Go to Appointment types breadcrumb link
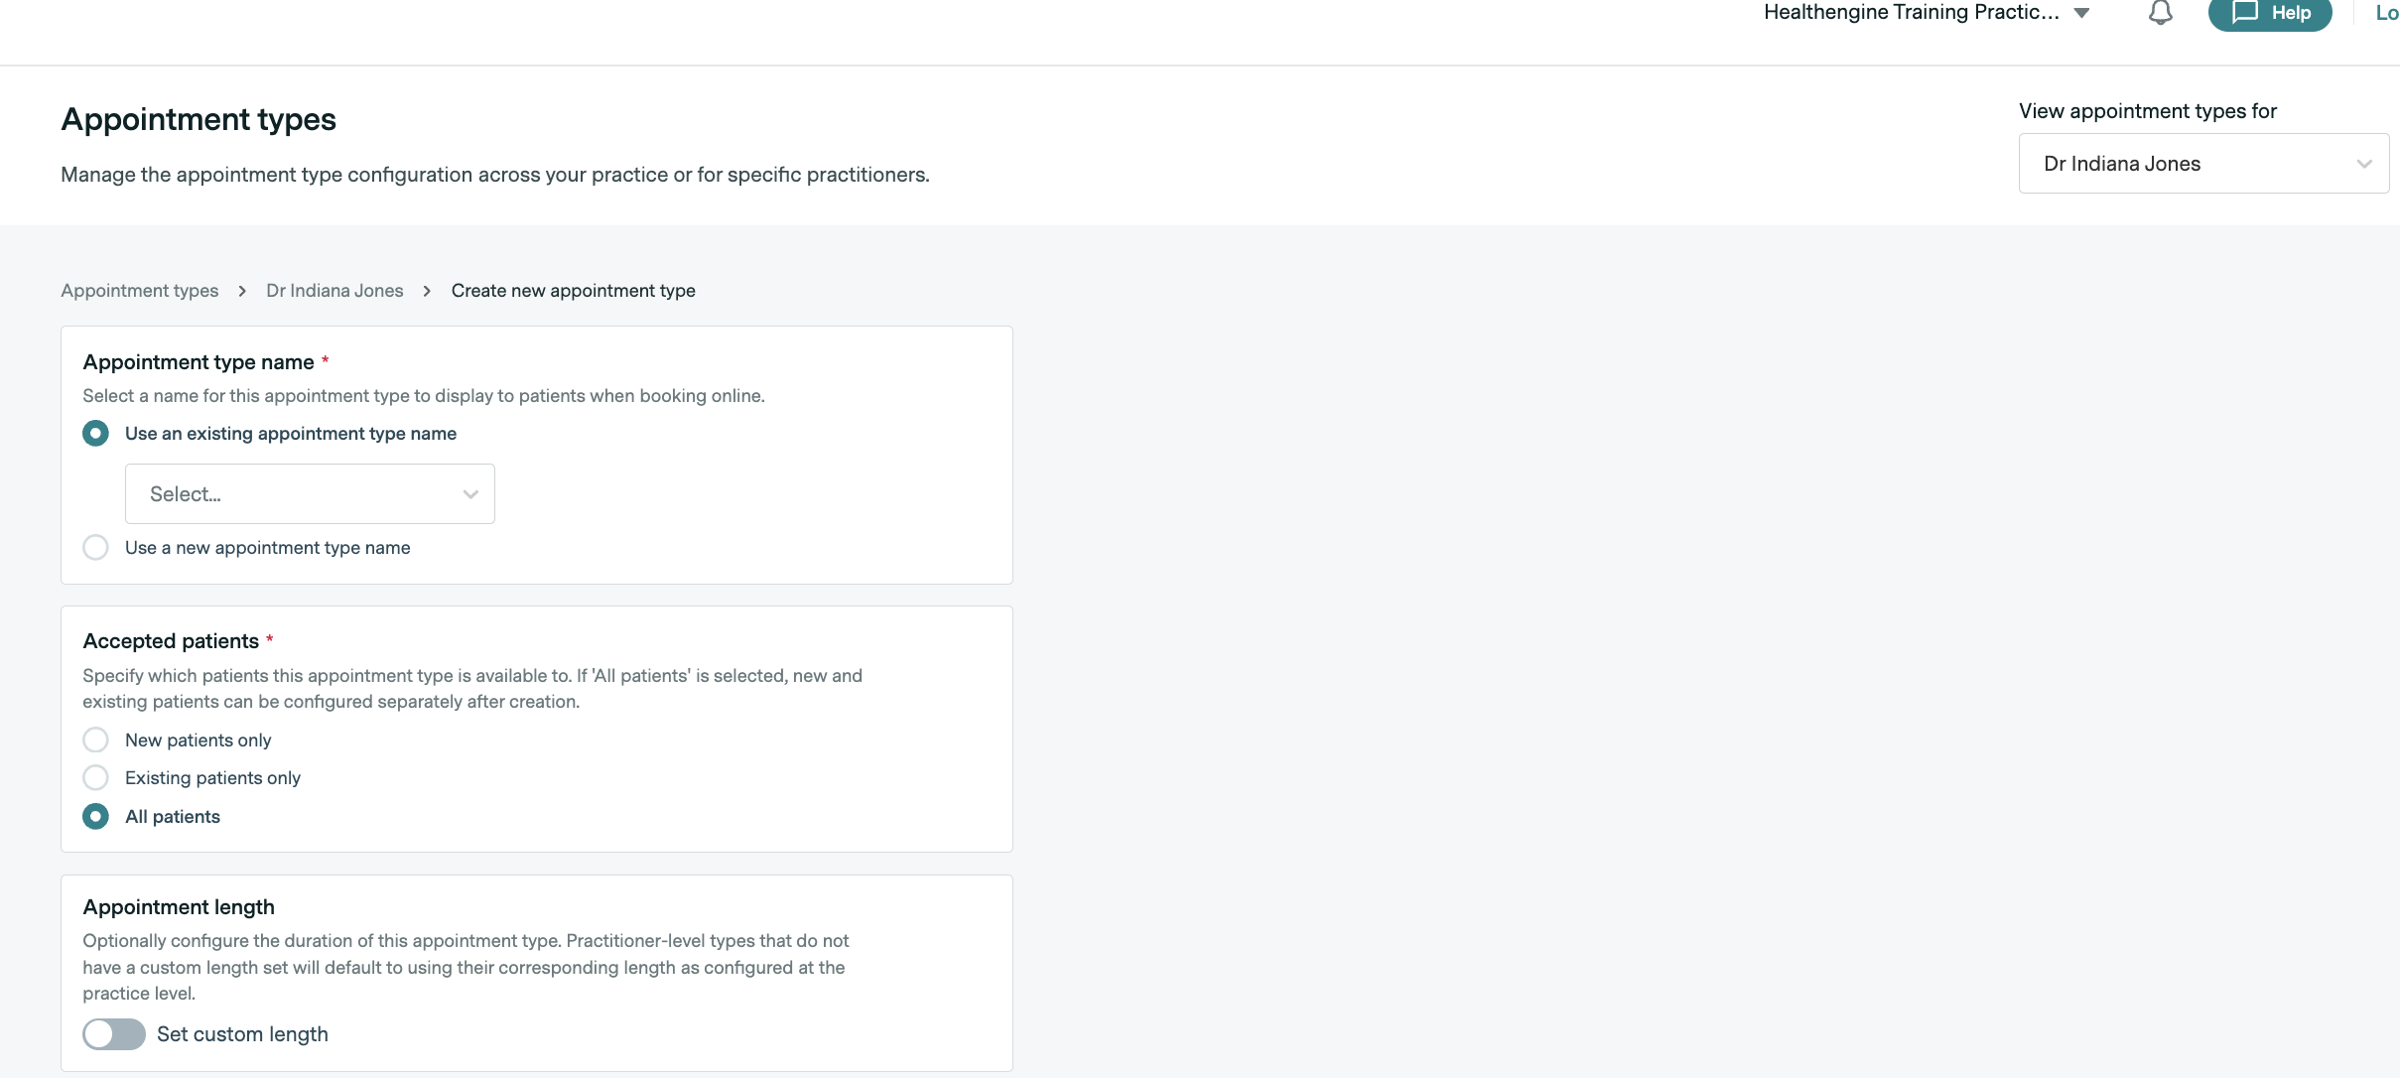Screen dimensions: 2400x1078 [x=140, y=291]
